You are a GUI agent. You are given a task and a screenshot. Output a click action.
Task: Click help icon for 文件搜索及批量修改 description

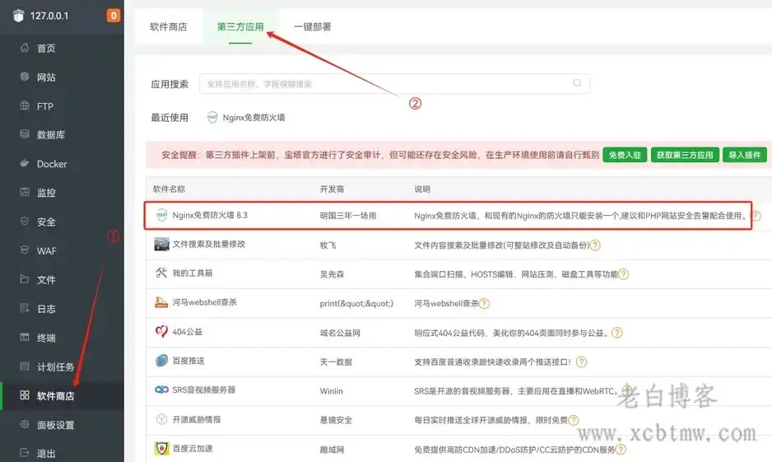[x=595, y=245]
